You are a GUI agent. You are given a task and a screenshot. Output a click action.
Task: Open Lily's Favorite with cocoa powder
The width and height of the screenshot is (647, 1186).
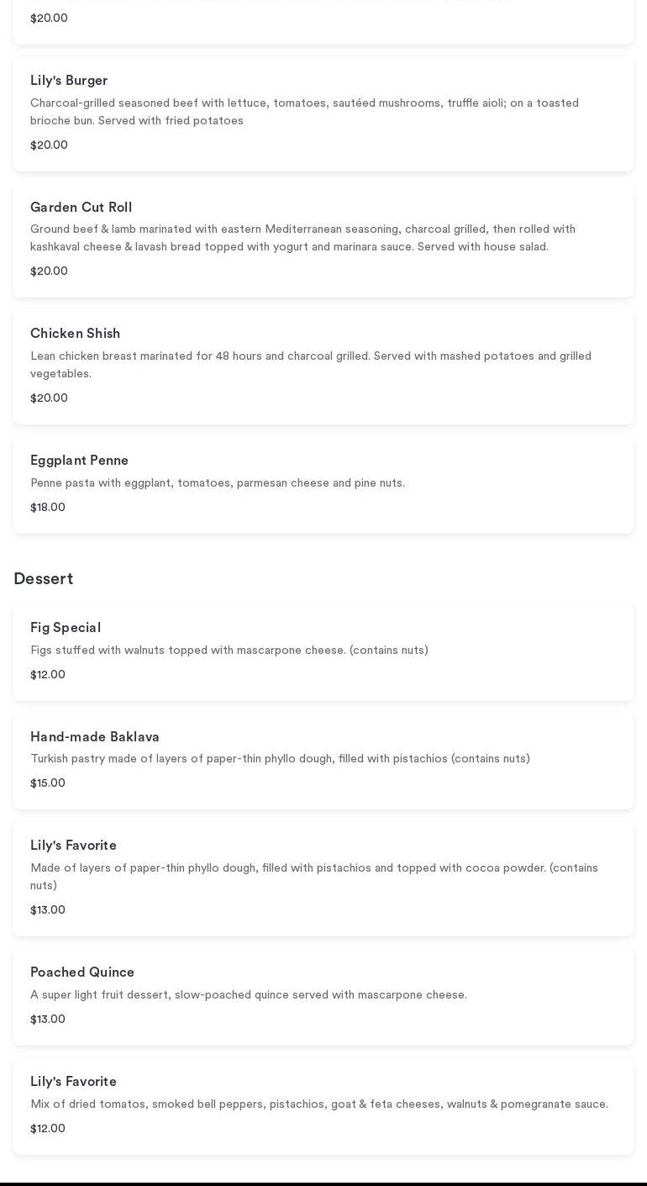point(73,846)
